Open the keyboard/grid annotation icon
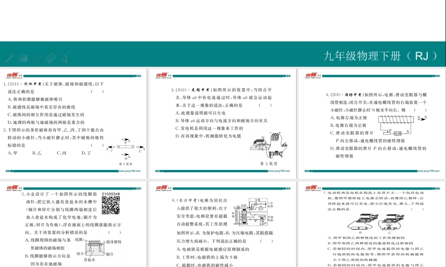The image size is (446, 267). coord(23,57)
